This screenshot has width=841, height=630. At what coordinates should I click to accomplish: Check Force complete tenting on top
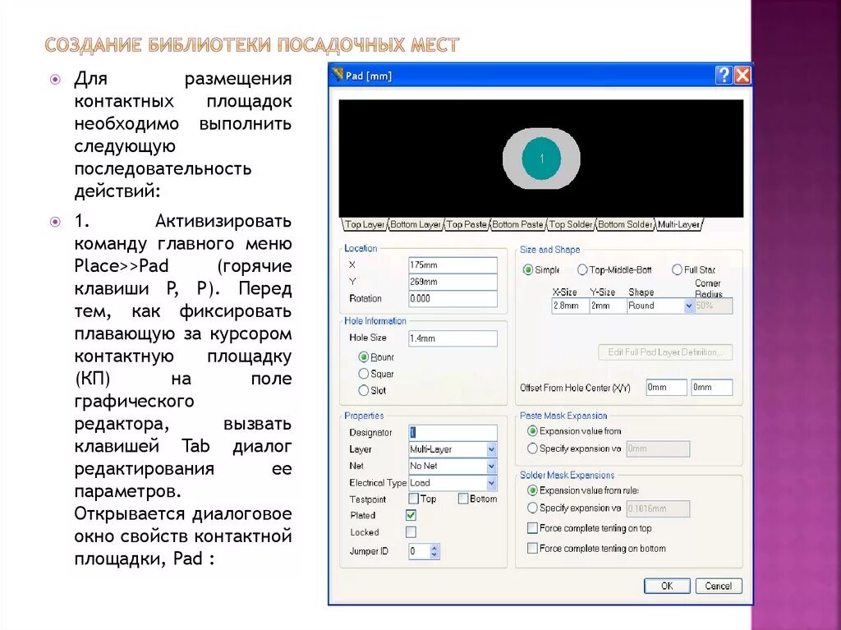(531, 528)
